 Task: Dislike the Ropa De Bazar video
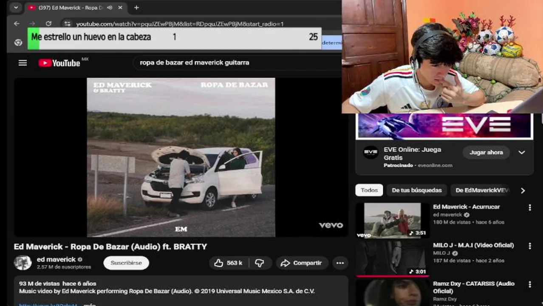[260, 263]
